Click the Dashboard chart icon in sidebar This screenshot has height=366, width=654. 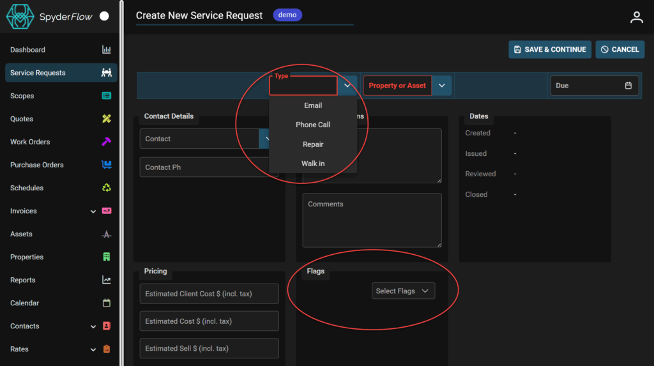click(x=107, y=50)
